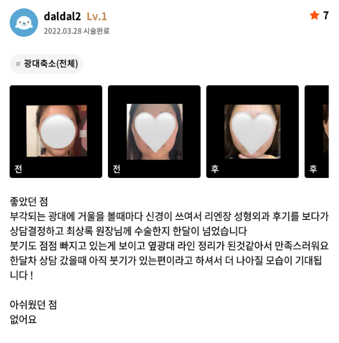Click the orange star rating icon
This screenshot has width=339, height=343.
coord(314,15)
